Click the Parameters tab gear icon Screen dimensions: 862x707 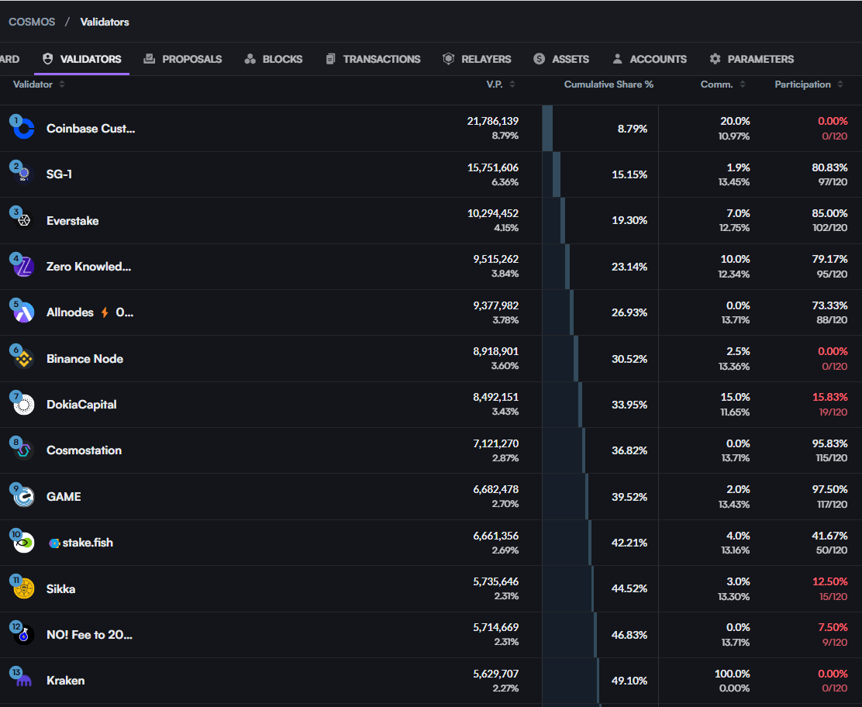pos(715,59)
